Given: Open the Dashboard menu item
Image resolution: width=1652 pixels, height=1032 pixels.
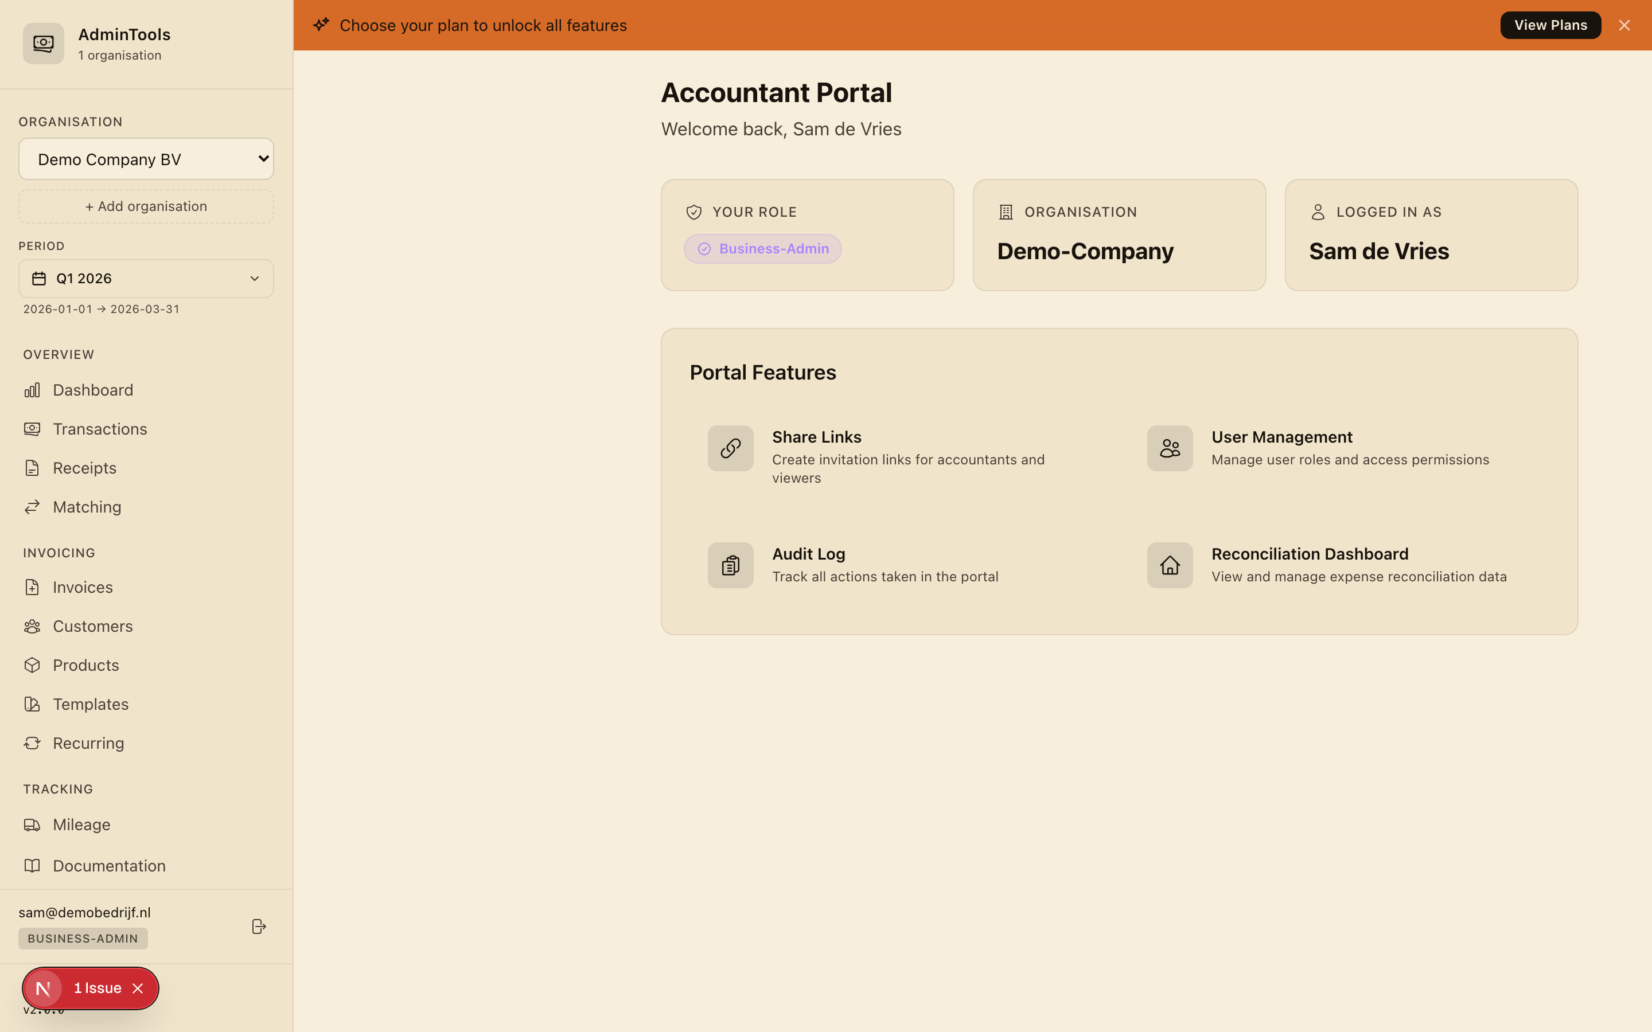Looking at the screenshot, I should 146,390.
